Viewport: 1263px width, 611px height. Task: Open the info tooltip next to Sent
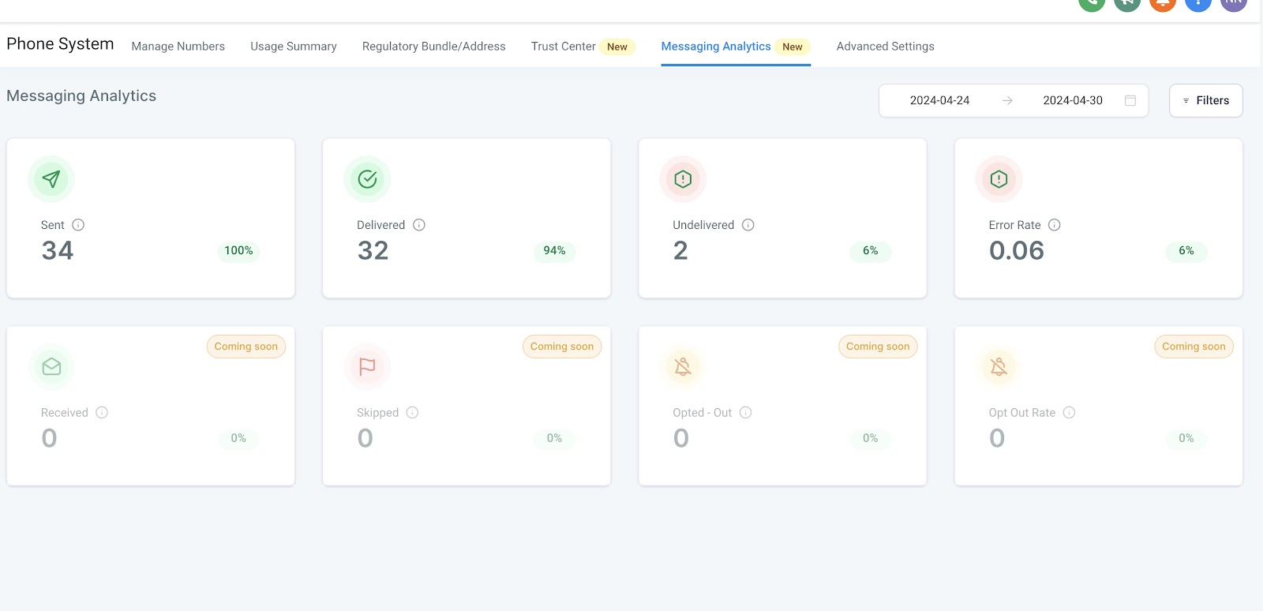click(78, 225)
